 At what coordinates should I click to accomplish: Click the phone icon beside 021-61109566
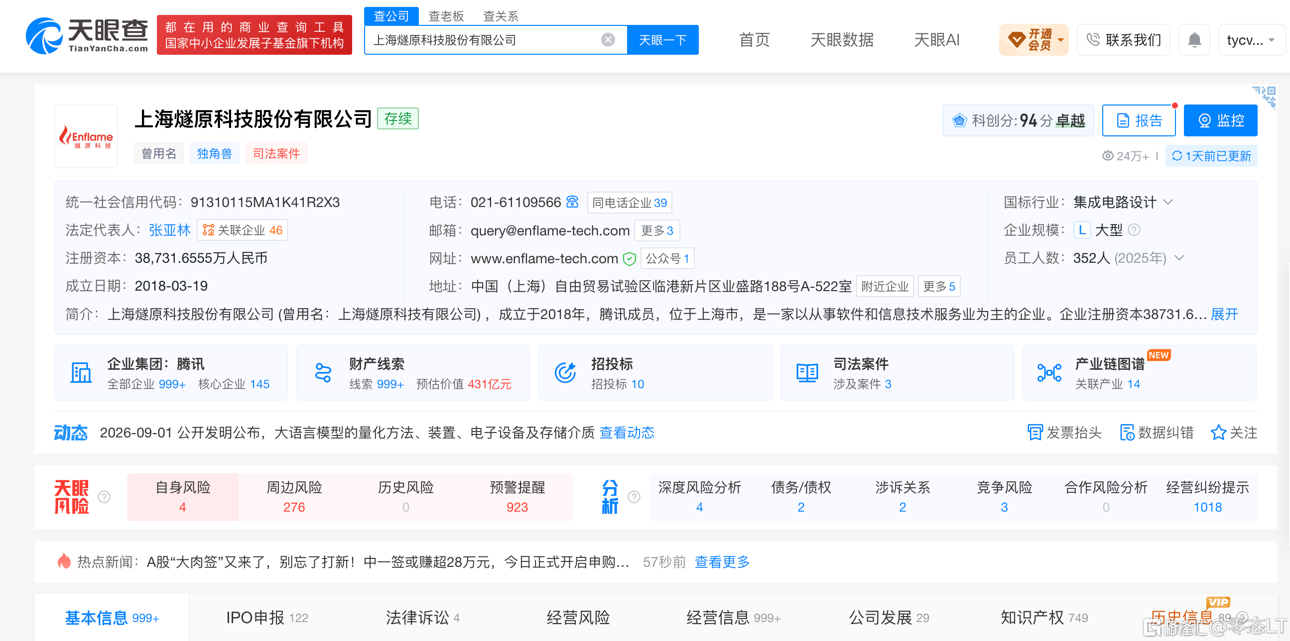point(572,202)
